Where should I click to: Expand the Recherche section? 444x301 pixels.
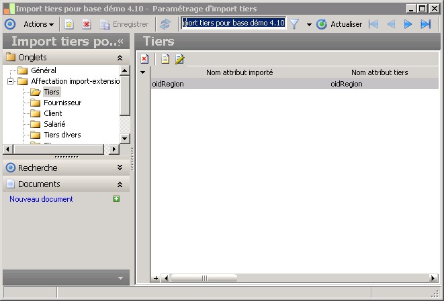click(120, 168)
